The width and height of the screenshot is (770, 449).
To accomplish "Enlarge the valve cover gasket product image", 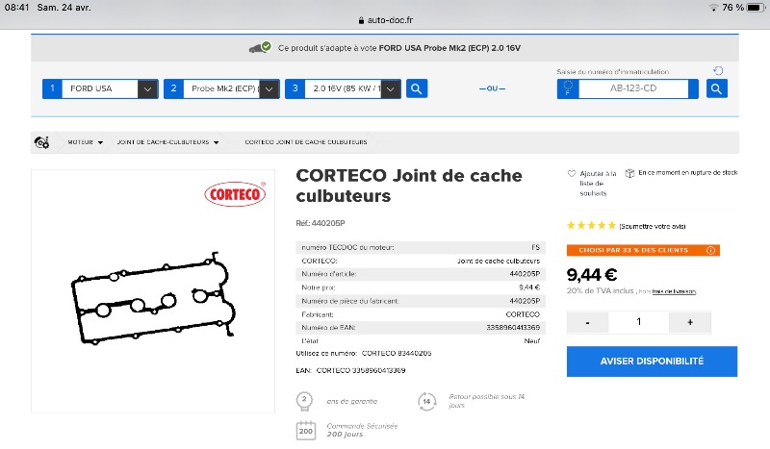I will (x=153, y=298).
